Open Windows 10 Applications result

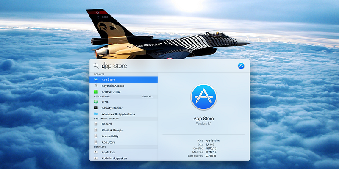click(123, 114)
